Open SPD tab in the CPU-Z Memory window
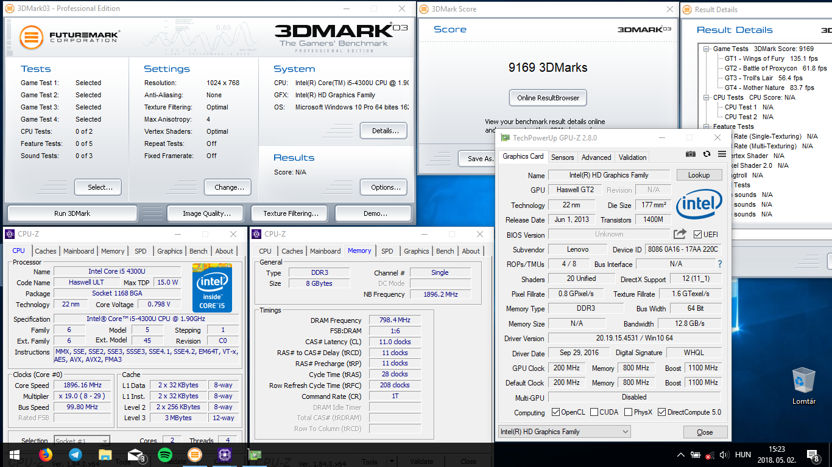Image resolution: width=832 pixels, height=467 pixels. click(x=387, y=251)
